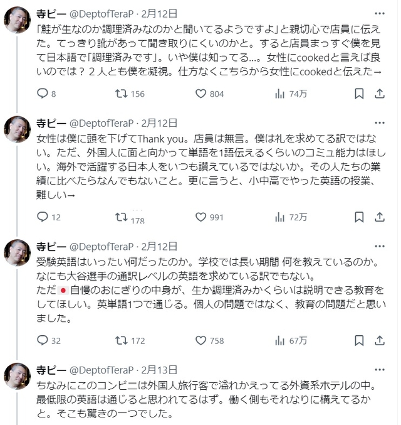View analytics showing 74万 views
This screenshot has width=401, height=425.
tap(280, 94)
